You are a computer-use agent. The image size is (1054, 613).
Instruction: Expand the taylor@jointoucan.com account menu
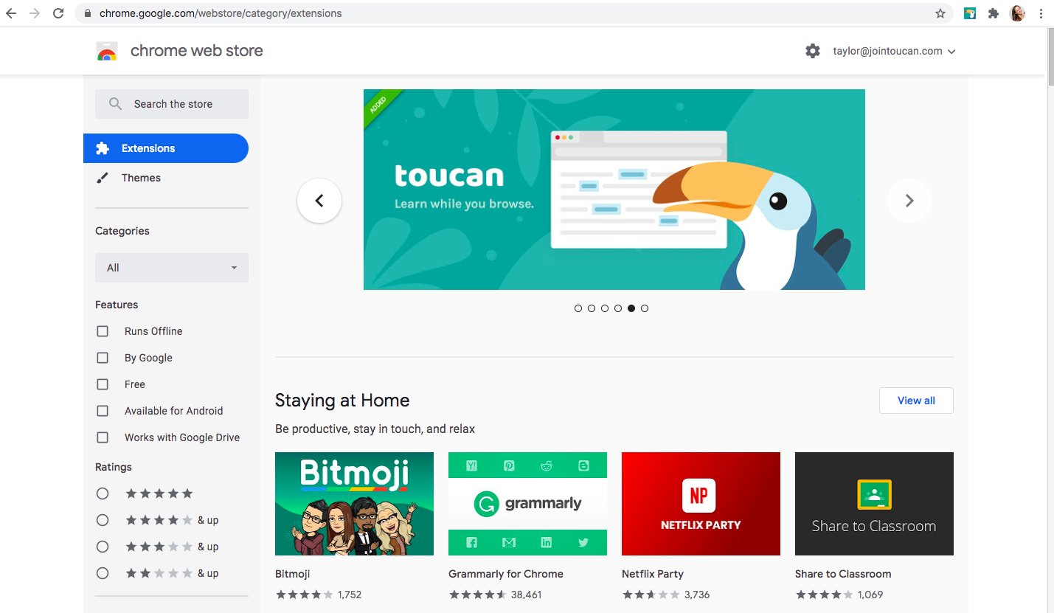[x=894, y=51]
